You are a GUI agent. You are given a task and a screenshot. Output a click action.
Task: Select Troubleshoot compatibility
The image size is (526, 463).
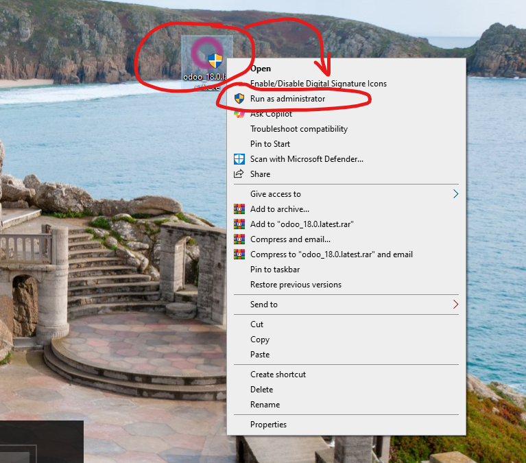298,129
